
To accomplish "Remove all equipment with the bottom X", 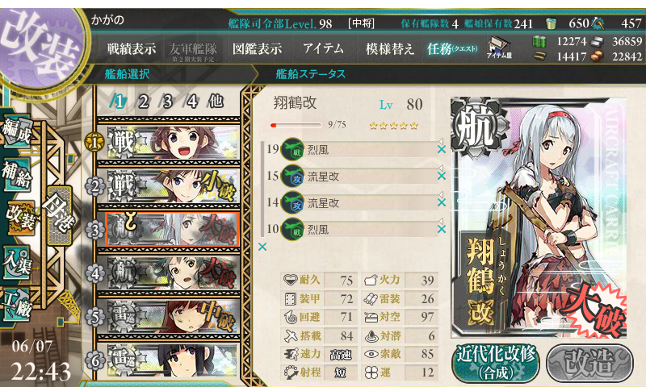I will coord(262,247).
